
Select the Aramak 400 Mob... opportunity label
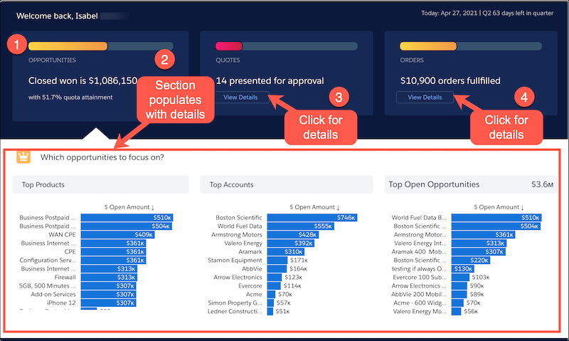[419, 252]
